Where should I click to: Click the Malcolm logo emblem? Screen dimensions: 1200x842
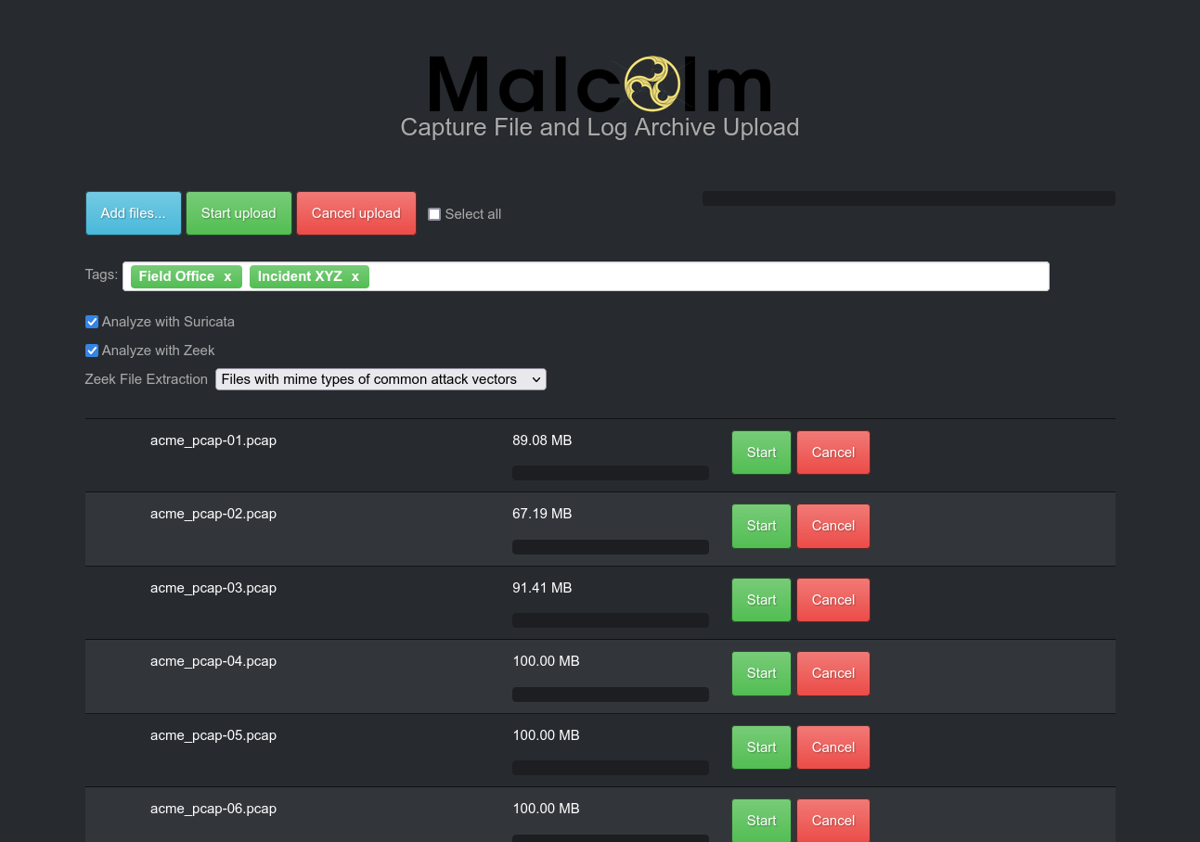pyautogui.click(x=652, y=83)
